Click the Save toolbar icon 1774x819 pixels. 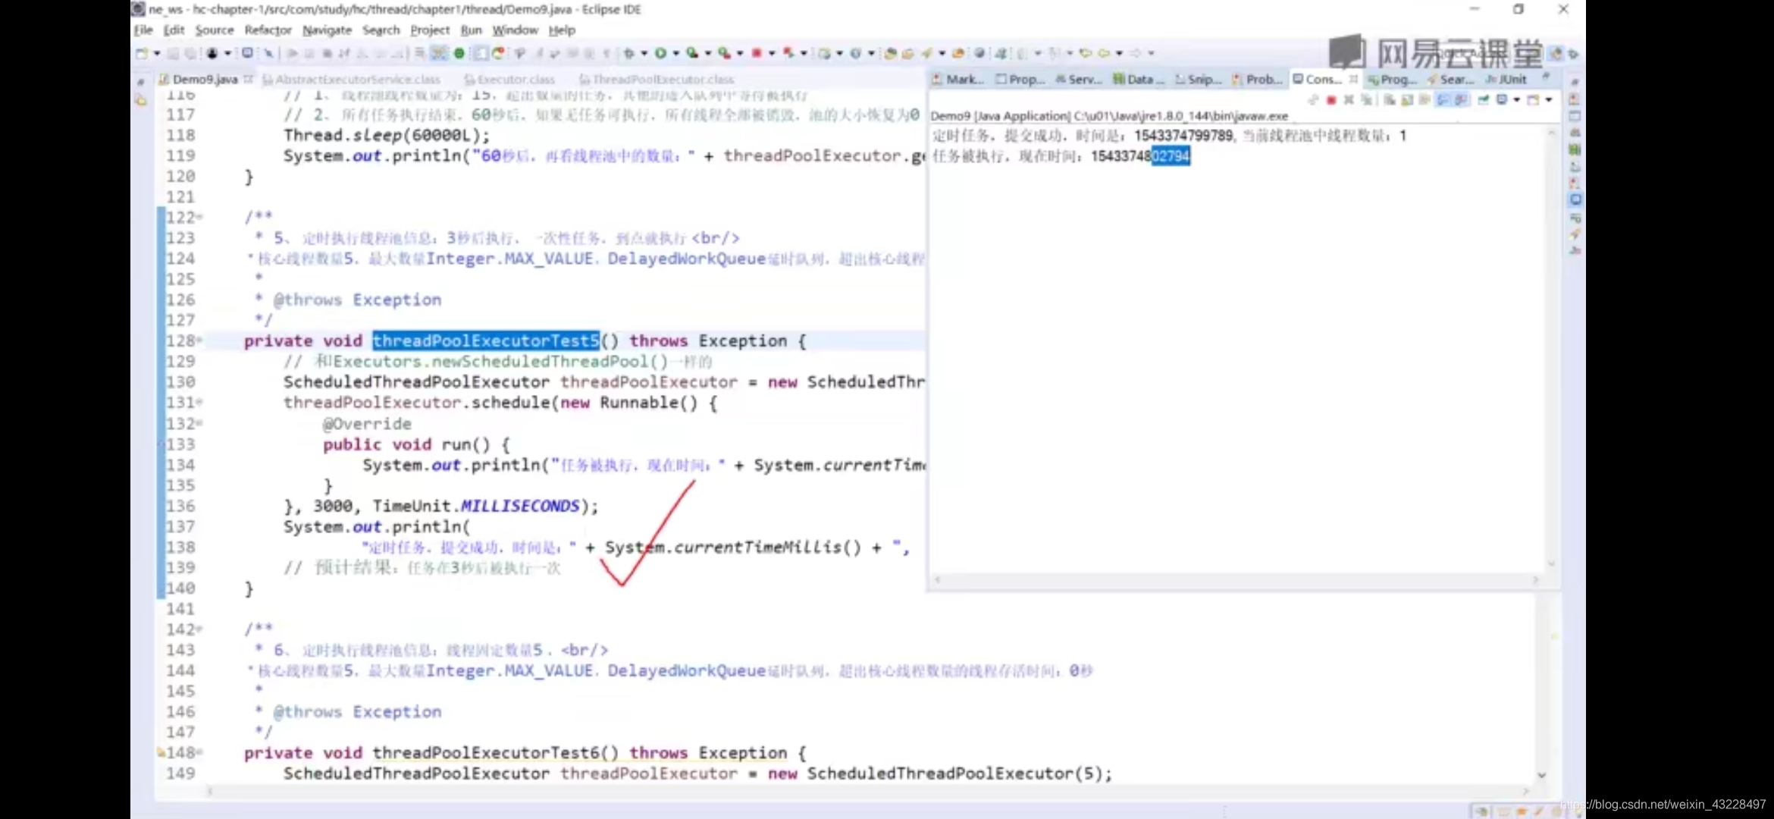coord(173,53)
